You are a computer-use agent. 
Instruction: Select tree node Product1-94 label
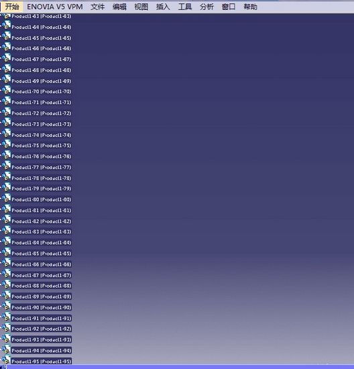(42, 351)
